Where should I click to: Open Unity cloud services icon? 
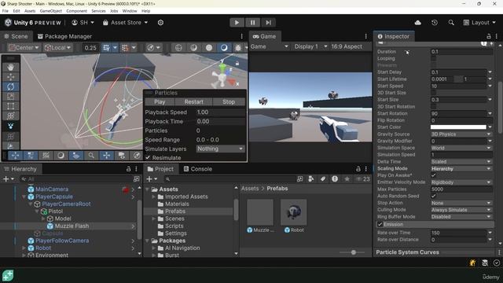[x=417, y=23]
